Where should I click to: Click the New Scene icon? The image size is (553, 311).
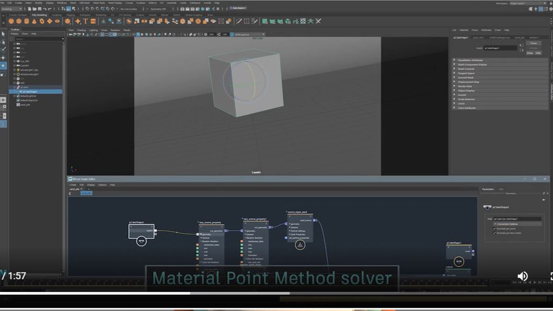tap(30, 9)
